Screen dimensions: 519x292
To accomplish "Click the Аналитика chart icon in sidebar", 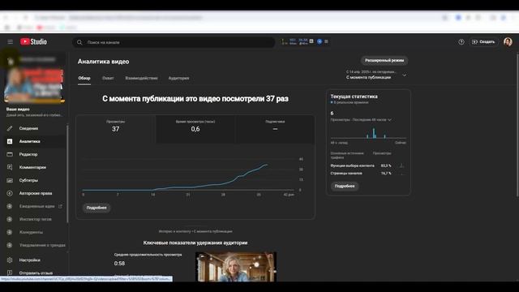I will point(10,141).
